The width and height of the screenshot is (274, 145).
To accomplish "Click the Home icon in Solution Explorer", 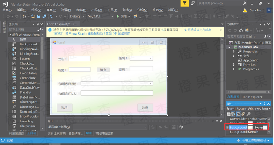I will click(x=241, y=31).
